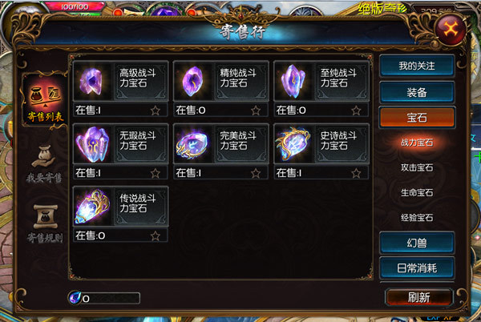The image size is (481, 322).
Task: Select the 完美战斗力宝石 gem icon
Action: (192, 144)
